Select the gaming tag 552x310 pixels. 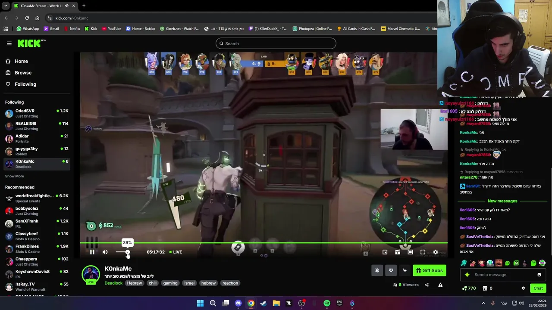[170, 283]
